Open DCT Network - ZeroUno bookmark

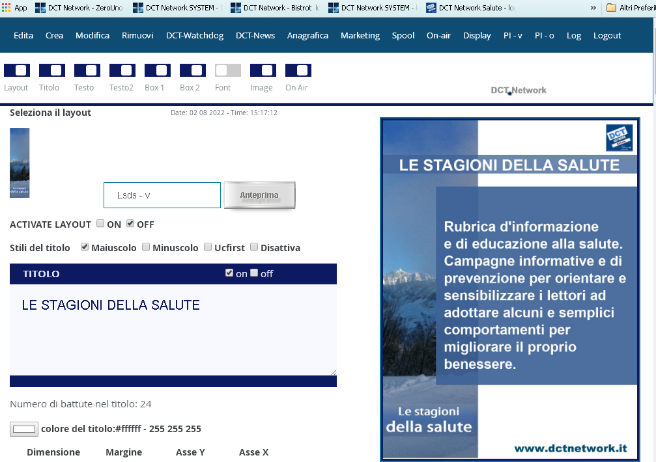point(79,8)
